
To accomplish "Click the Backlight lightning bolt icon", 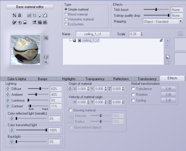I will click(x=12, y=142).
